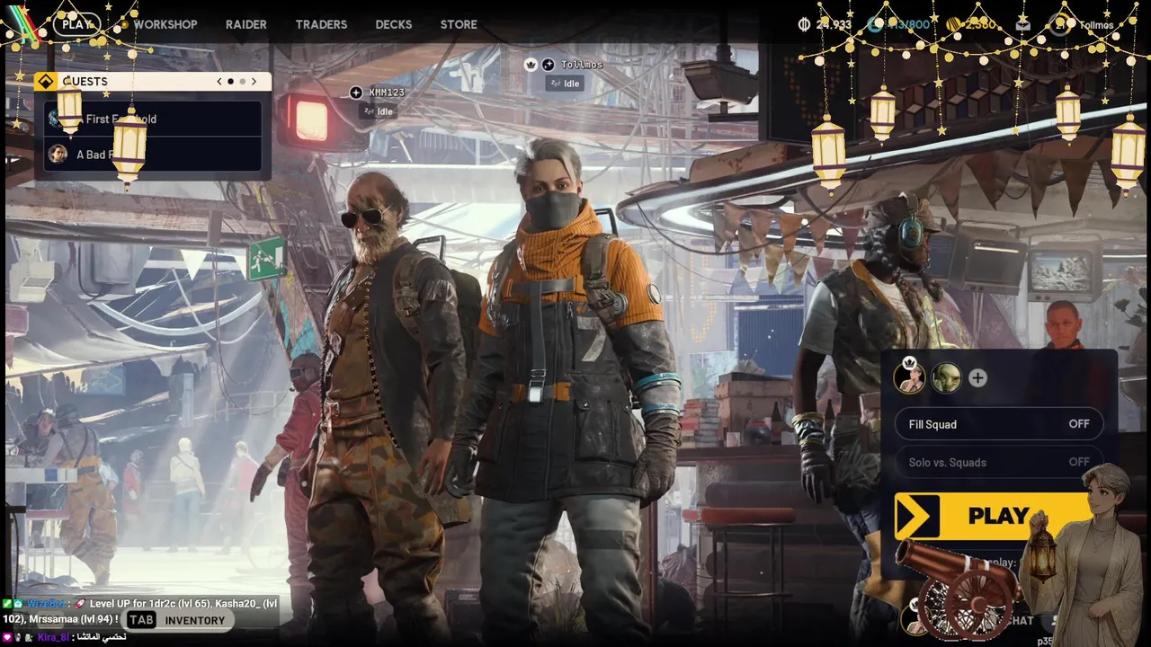Viewport: 1151px width, 647px height.
Task: Click the Tollmos profile name in header
Action: [x=1096, y=25]
